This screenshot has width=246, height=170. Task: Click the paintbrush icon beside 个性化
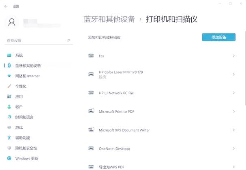click(9, 86)
